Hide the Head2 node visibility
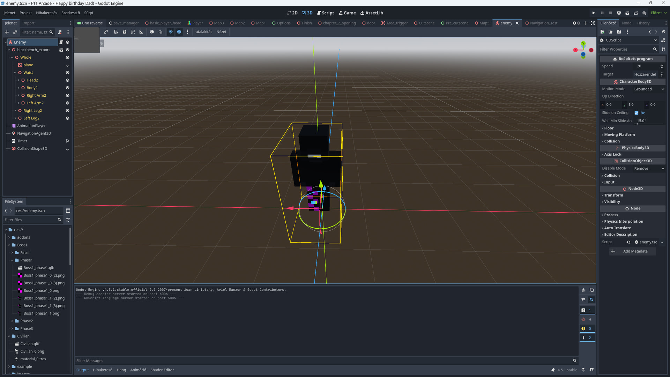 click(x=67, y=80)
